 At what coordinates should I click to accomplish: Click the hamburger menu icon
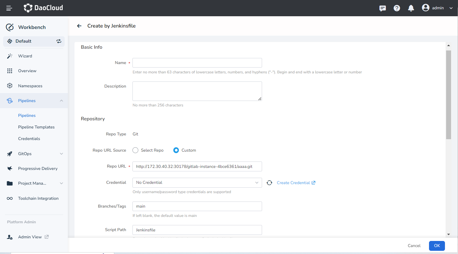coord(9,8)
